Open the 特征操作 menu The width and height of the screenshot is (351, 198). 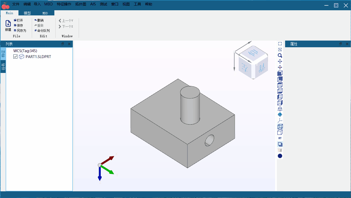coord(64,4)
